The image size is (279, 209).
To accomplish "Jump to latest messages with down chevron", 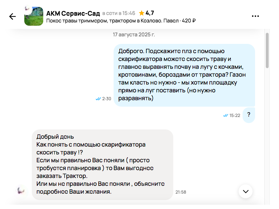I will point(245,191).
